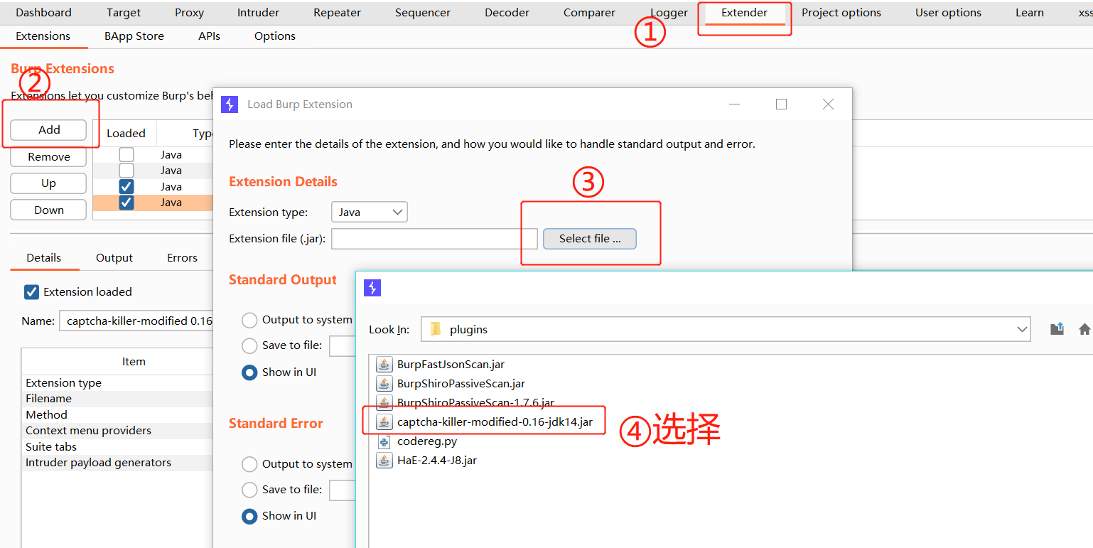Switch to Sequencer tab

(423, 13)
